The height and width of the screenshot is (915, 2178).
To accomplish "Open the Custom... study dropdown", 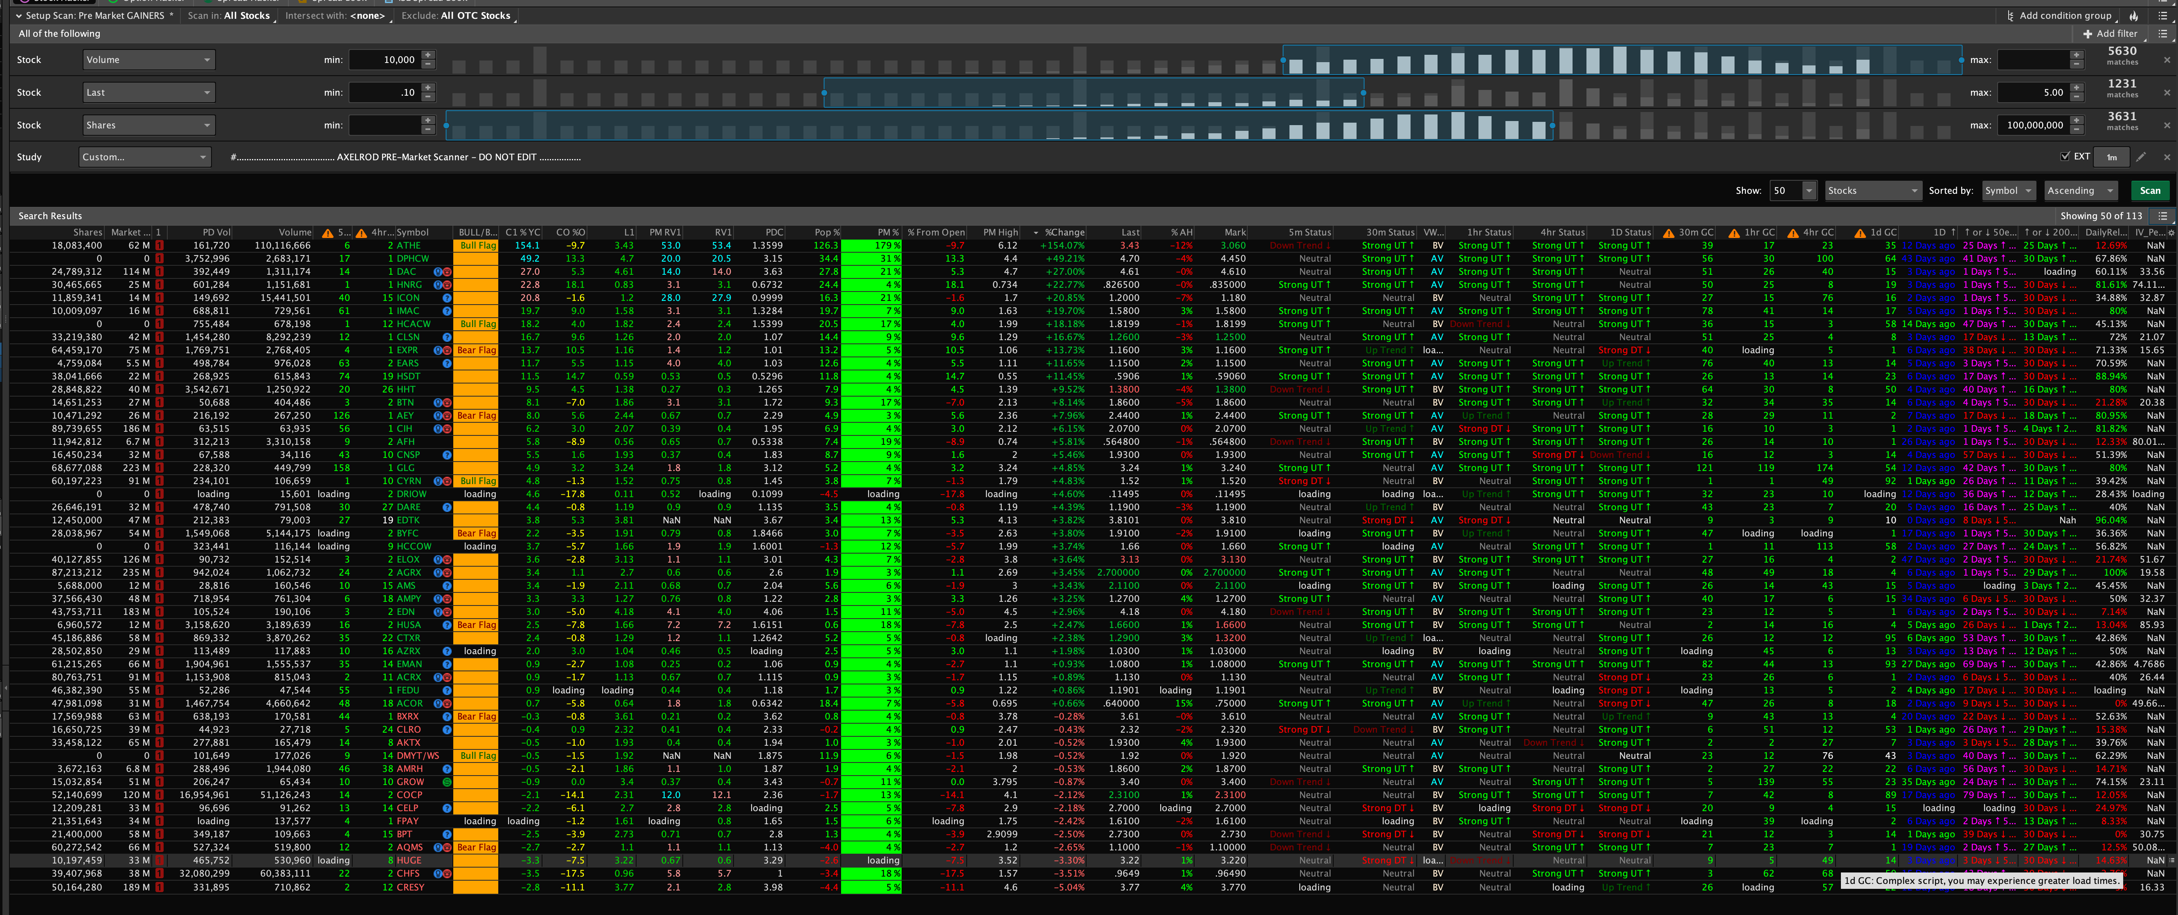I will [144, 157].
